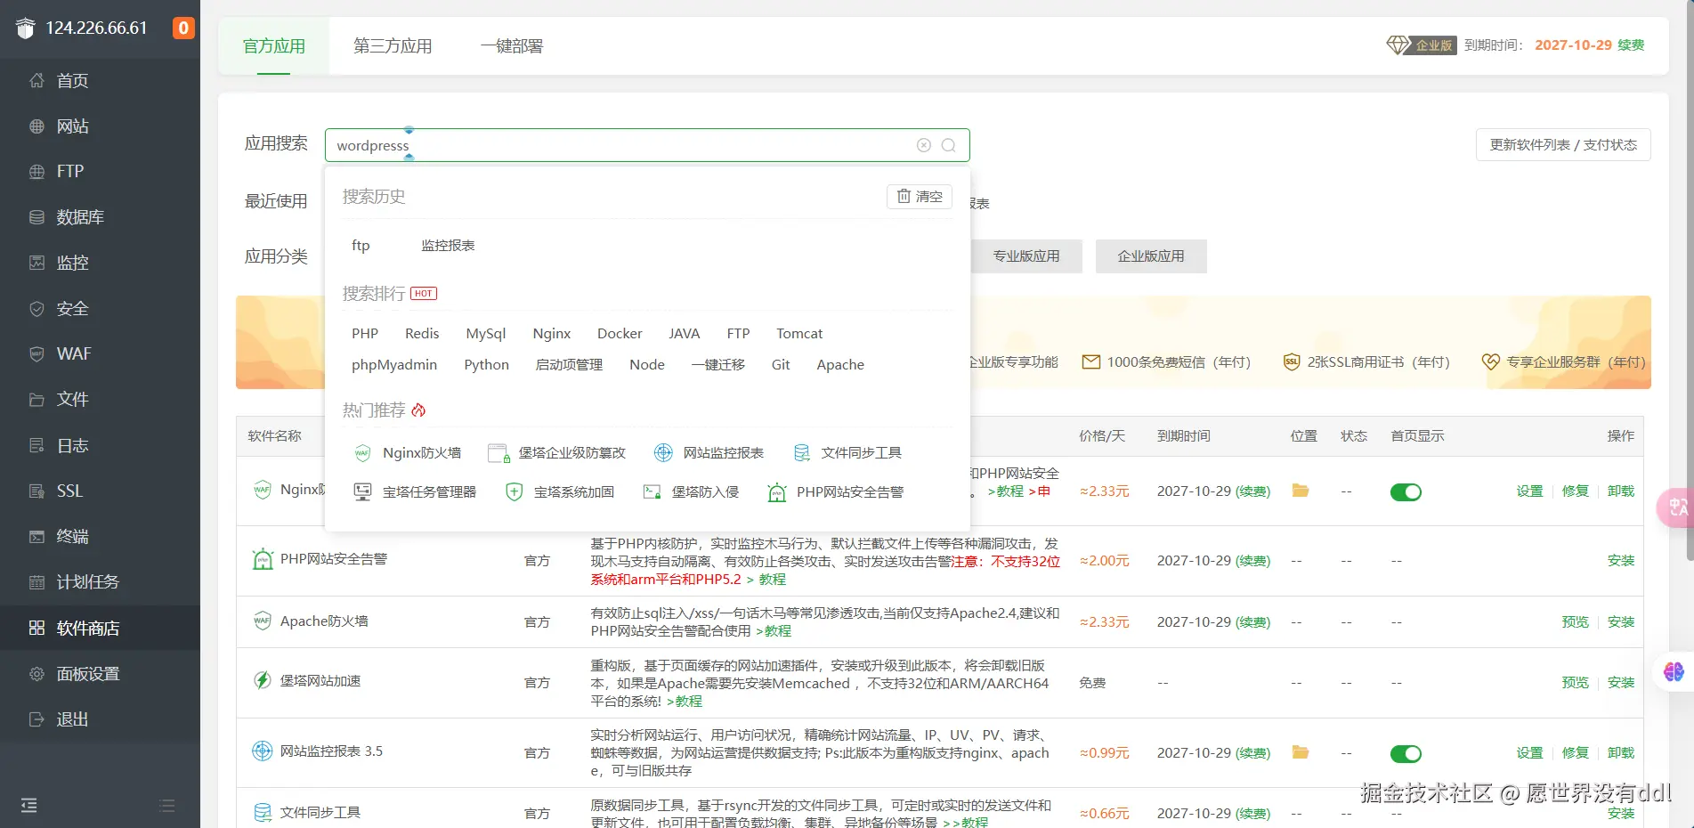The height and width of the screenshot is (828, 1694).
Task: Switch to the 第三方应用 tab
Action: [393, 46]
